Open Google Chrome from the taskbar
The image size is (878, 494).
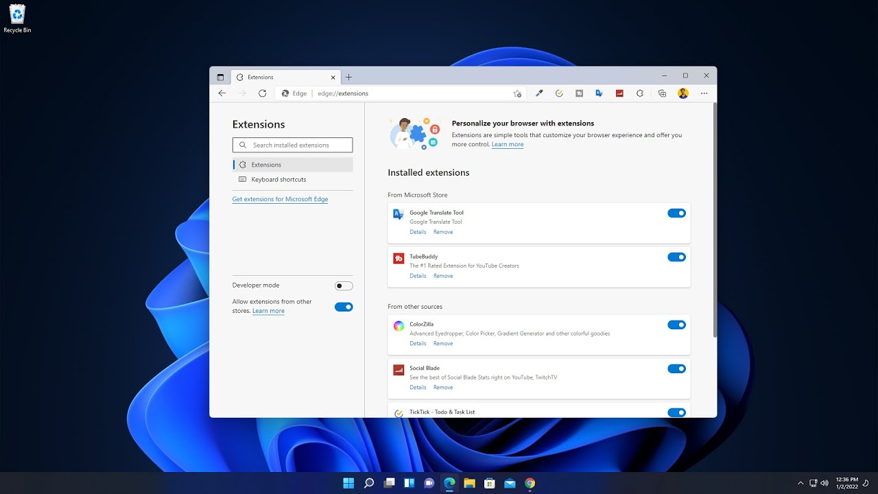[530, 483]
